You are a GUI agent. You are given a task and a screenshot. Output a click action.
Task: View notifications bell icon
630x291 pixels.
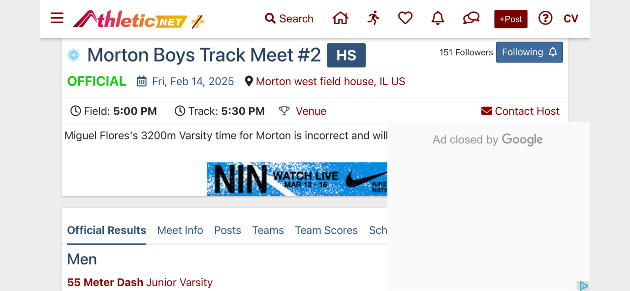pos(438,19)
